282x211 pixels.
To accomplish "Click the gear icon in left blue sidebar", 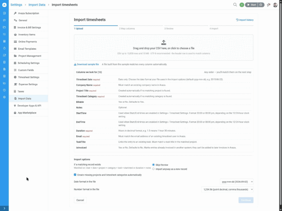I will [4, 97].
